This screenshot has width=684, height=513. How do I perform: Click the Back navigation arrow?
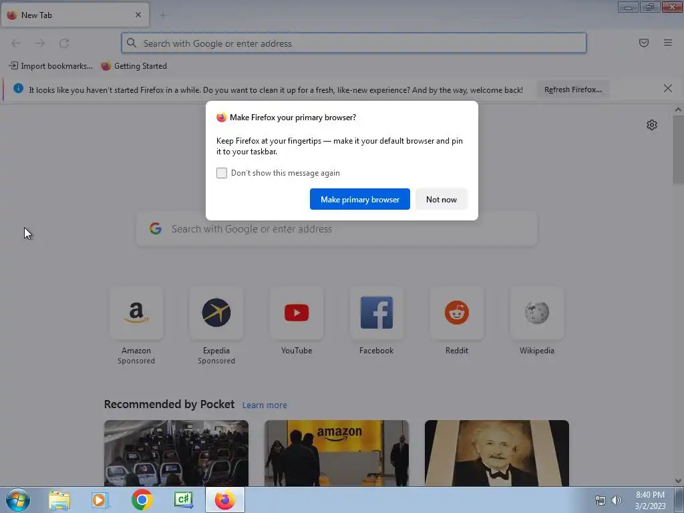pos(16,43)
